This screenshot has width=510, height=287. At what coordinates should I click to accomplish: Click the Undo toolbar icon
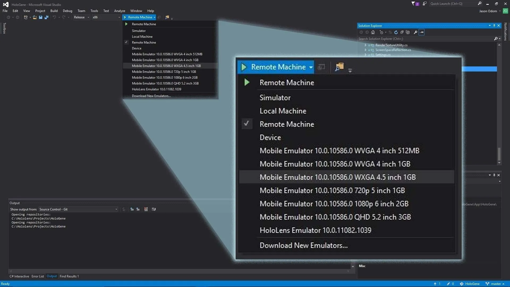point(54,17)
